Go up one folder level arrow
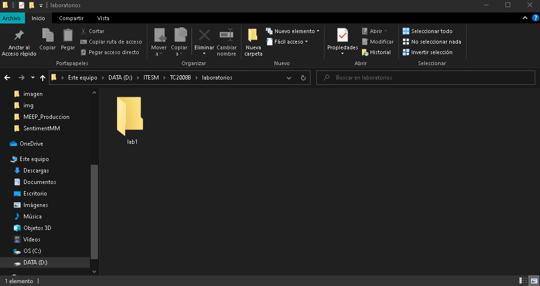 (43, 78)
